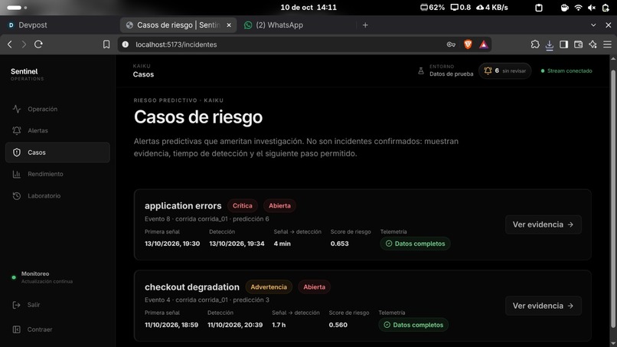
Task: Click the Monitoreo status indicator
Action: (x=41, y=277)
